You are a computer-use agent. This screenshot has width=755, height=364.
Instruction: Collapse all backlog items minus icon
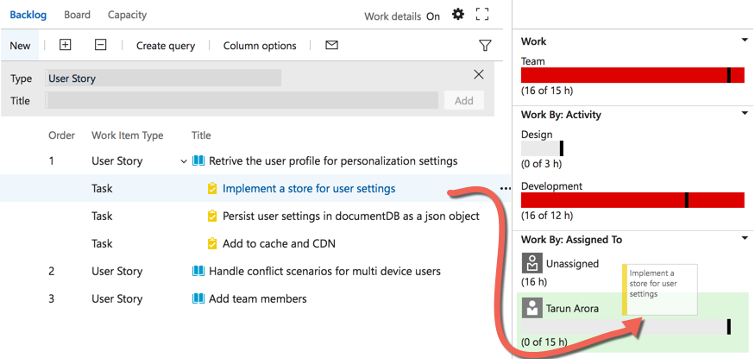[100, 45]
